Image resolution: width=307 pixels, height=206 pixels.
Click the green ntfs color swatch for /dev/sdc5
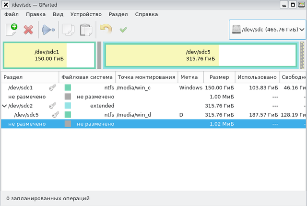tap(68, 115)
